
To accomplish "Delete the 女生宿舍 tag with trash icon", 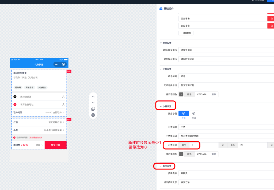I will [271, 26].
